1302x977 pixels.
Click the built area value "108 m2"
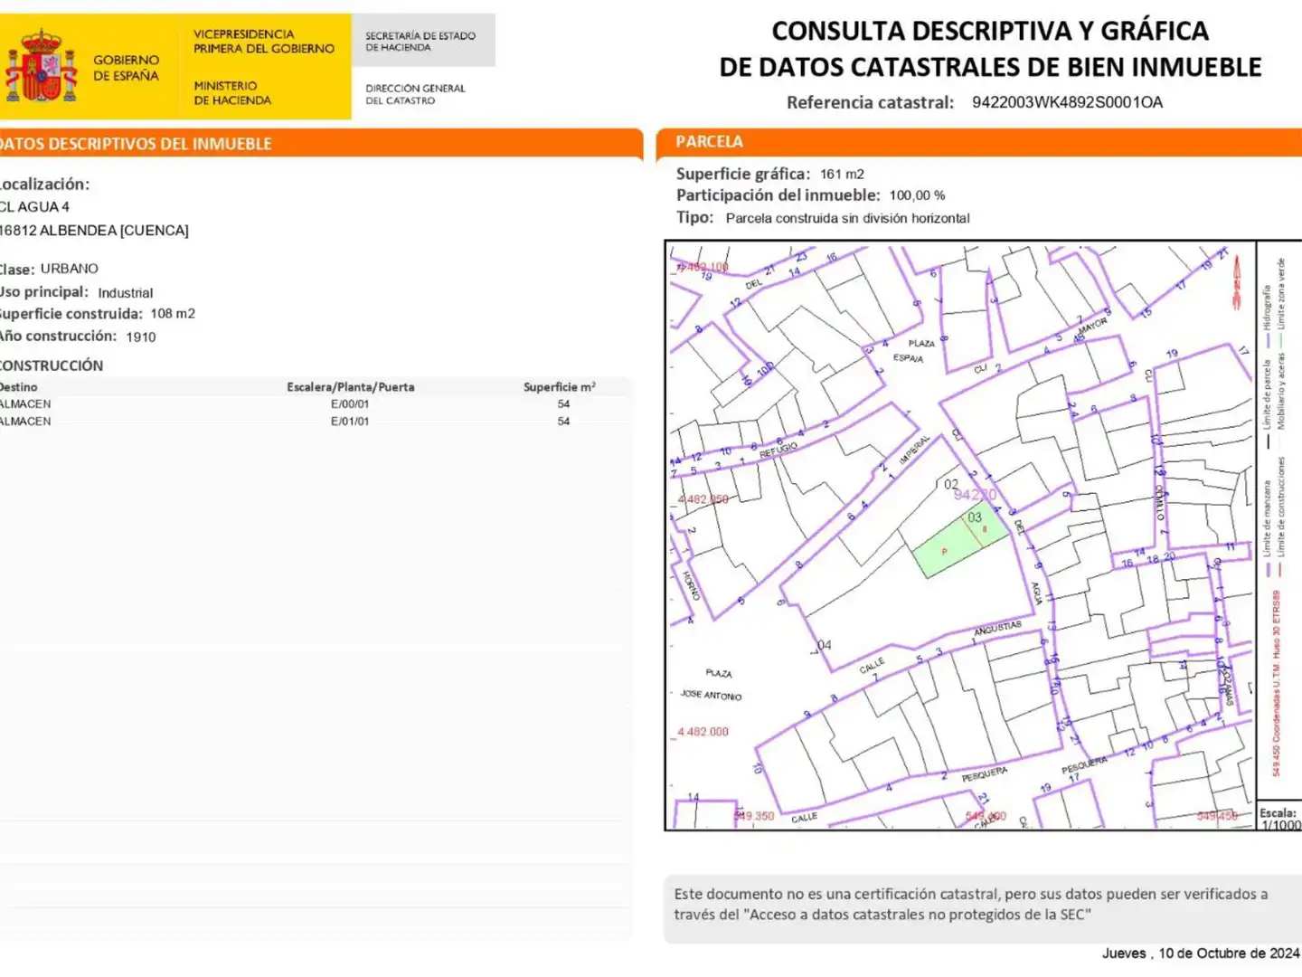(x=173, y=314)
